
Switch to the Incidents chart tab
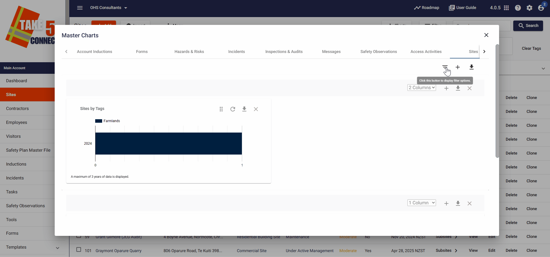pyautogui.click(x=237, y=52)
